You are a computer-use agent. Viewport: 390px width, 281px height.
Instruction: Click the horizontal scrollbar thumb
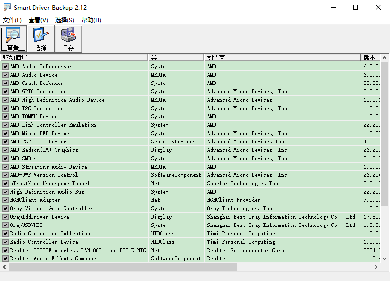(x=123, y=267)
